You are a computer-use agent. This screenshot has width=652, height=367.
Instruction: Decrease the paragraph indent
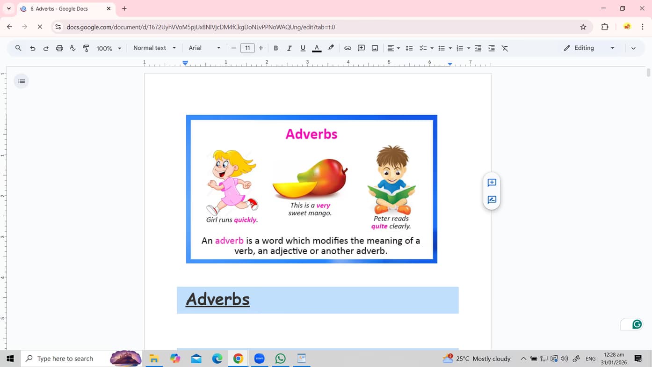point(478,48)
